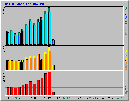Select the red KBytes bar for day 7
The height and width of the screenshot is (101, 129).
tap(30, 88)
